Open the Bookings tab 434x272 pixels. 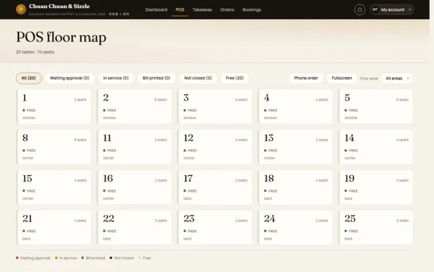tap(252, 10)
